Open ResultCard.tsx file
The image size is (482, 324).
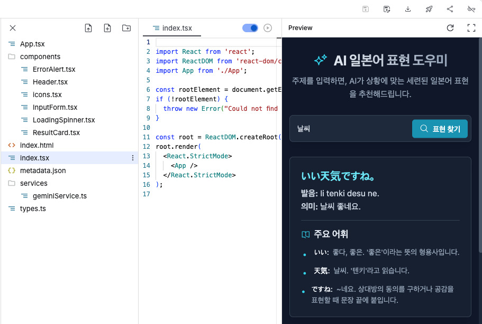point(56,132)
